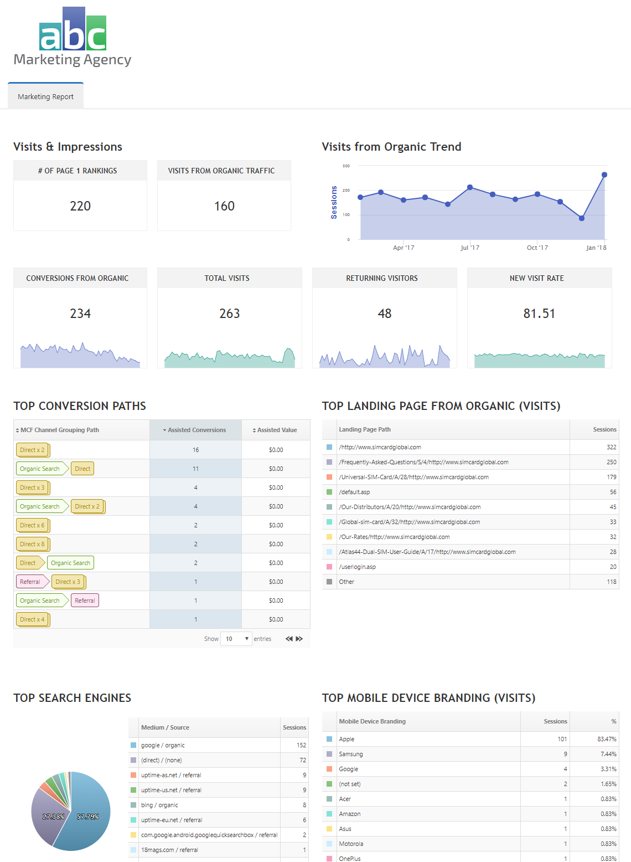Go to next page of conversion paths
Image resolution: width=631 pixels, height=862 pixels.
pos(299,639)
